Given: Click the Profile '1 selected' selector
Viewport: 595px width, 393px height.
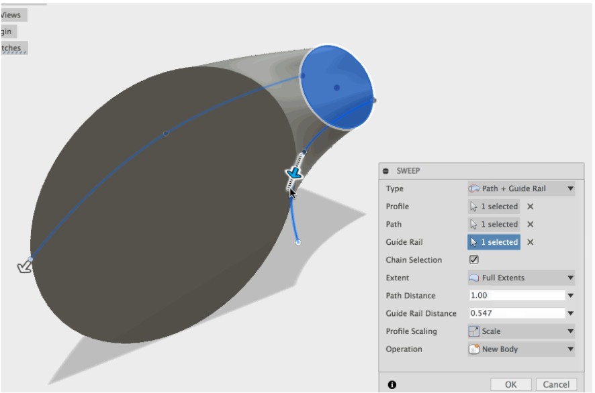Looking at the screenshot, I should pyautogui.click(x=494, y=207).
